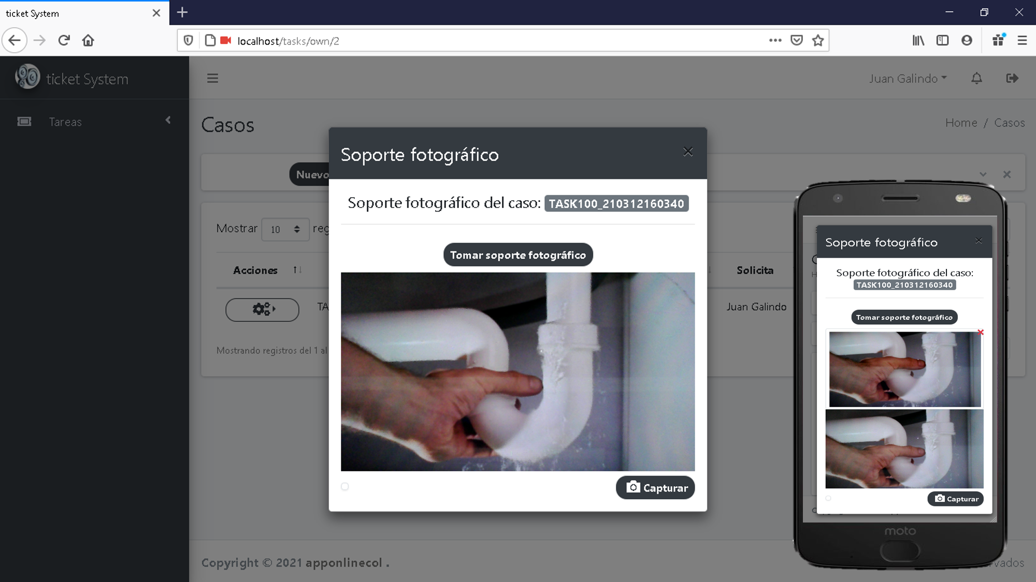Open the browser home page
This screenshot has height=582, width=1036.
(88, 40)
